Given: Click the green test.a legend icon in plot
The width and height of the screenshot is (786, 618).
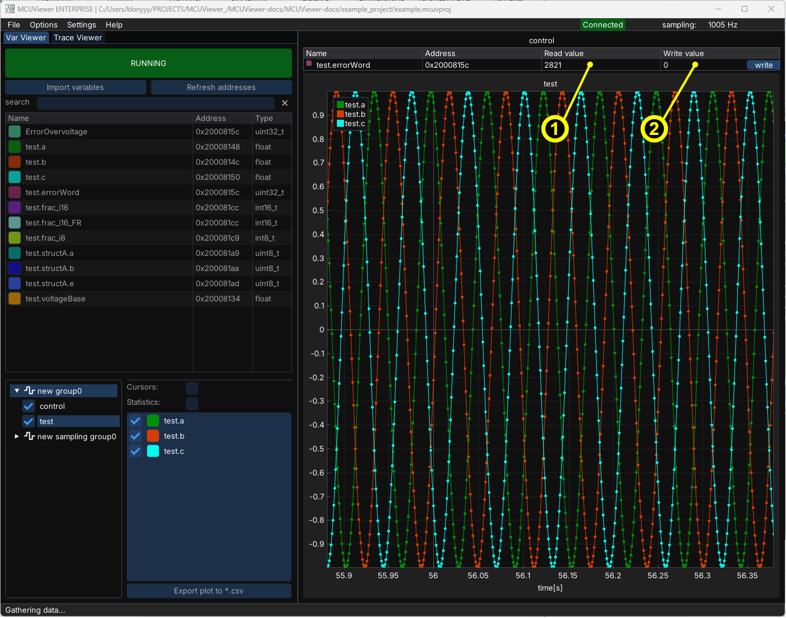Looking at the screenshot, I should tap(340, 105).
